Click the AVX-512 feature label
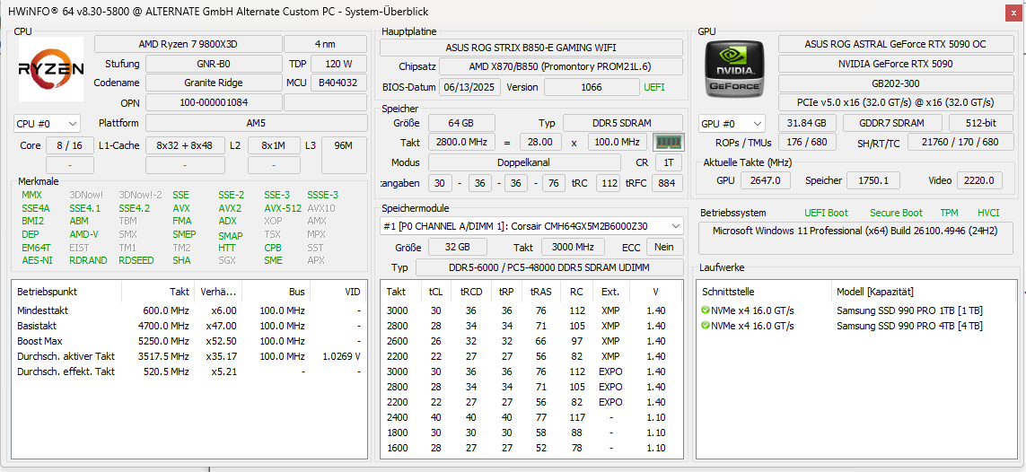The height and width of the screenshot is (472, 1026). coord(282,208)
